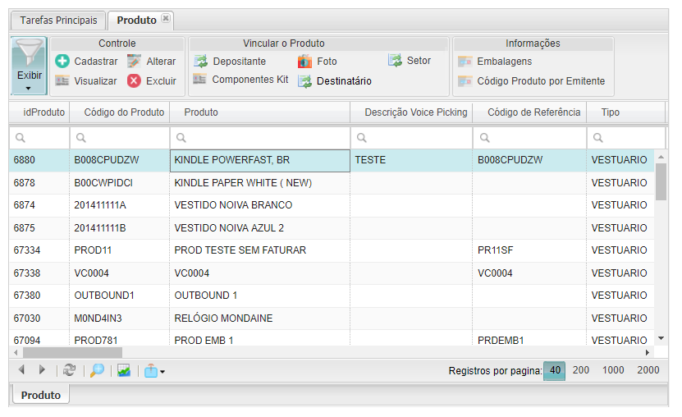This screenshot has height=417, width=682.
Task: Click the TESTE voice picking cell
Action: pyautogui.click(x=411, y=160)
